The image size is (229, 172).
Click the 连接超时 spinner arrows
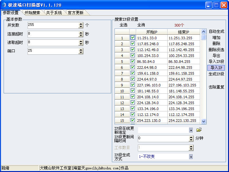tap(81, 34)
